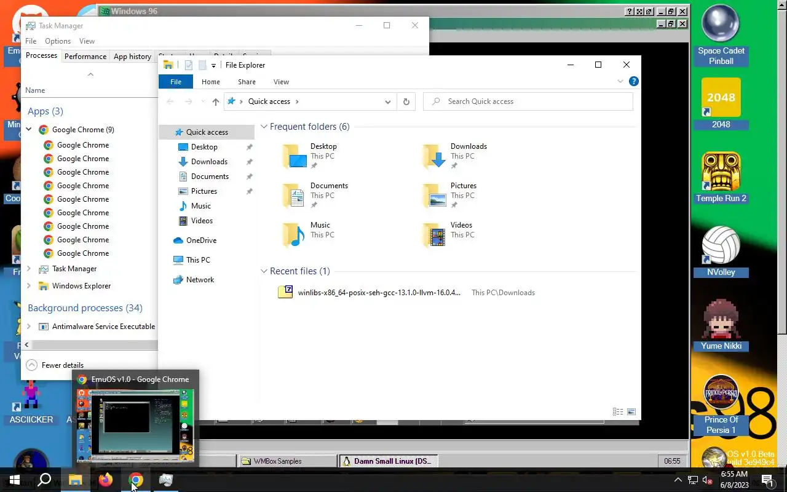Open taskbar search magnifier
The width and height of the screenshot is (787, 492).
(44, 480)
